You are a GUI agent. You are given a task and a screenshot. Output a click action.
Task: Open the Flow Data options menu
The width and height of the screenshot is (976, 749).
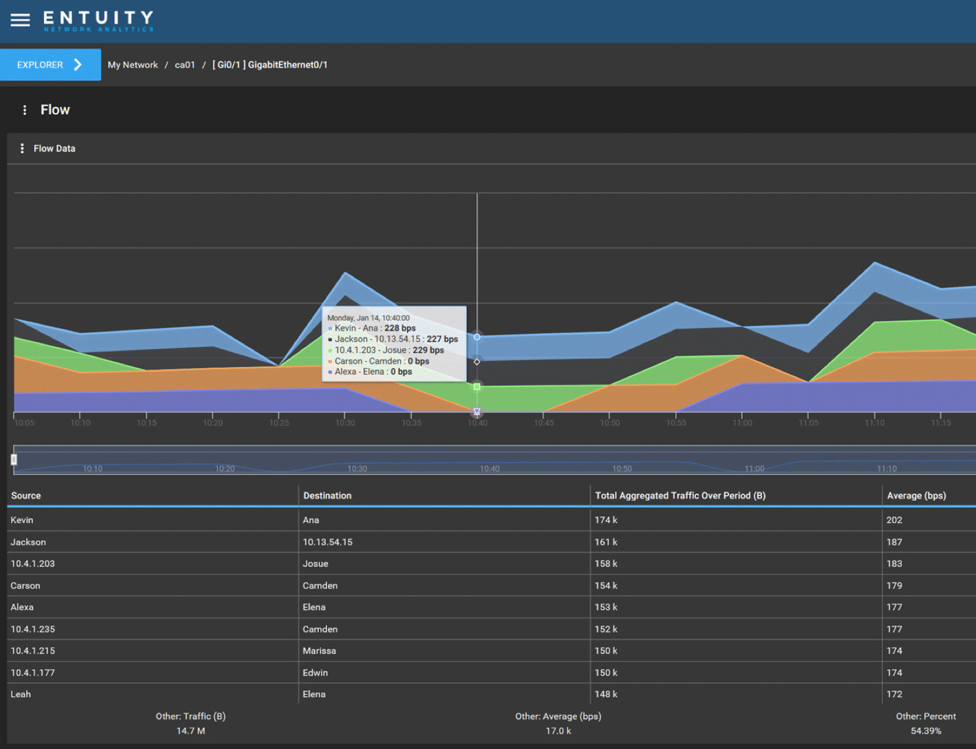click(22, 148)
